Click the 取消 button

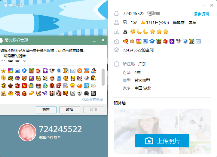(x=70, y=110)
